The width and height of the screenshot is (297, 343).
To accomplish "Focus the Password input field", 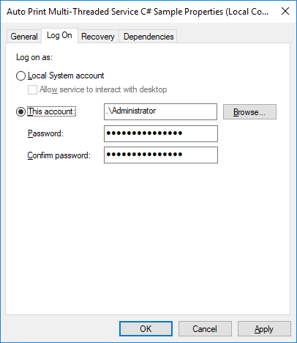I will point(161,133).
